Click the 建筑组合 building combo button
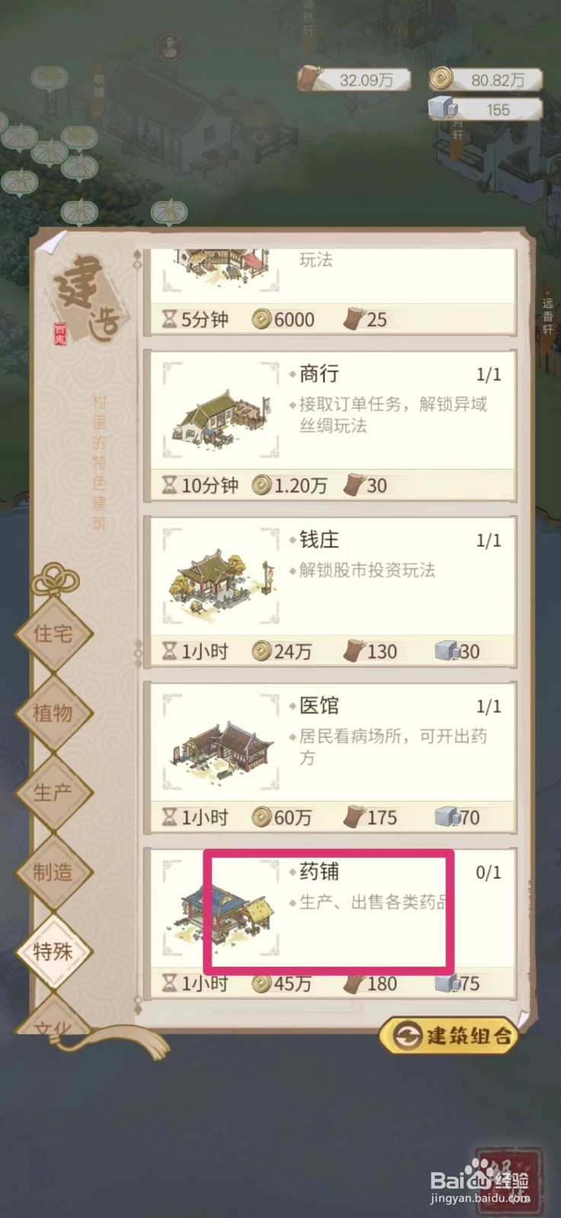This screenshot has height=1218, width=561. pos(449,1035)
